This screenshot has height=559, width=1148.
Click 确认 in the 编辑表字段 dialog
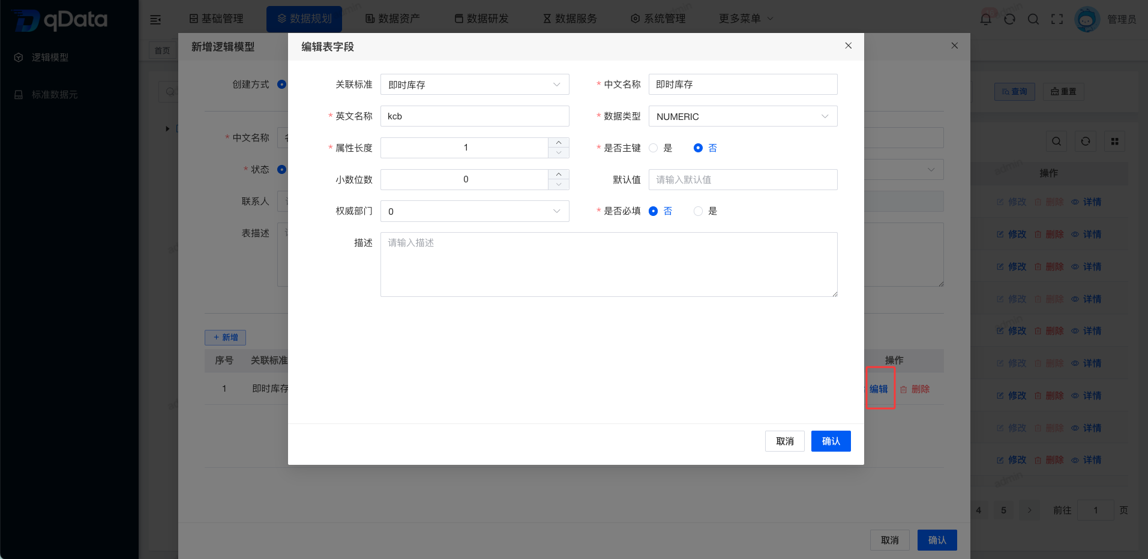coord(831,441)
